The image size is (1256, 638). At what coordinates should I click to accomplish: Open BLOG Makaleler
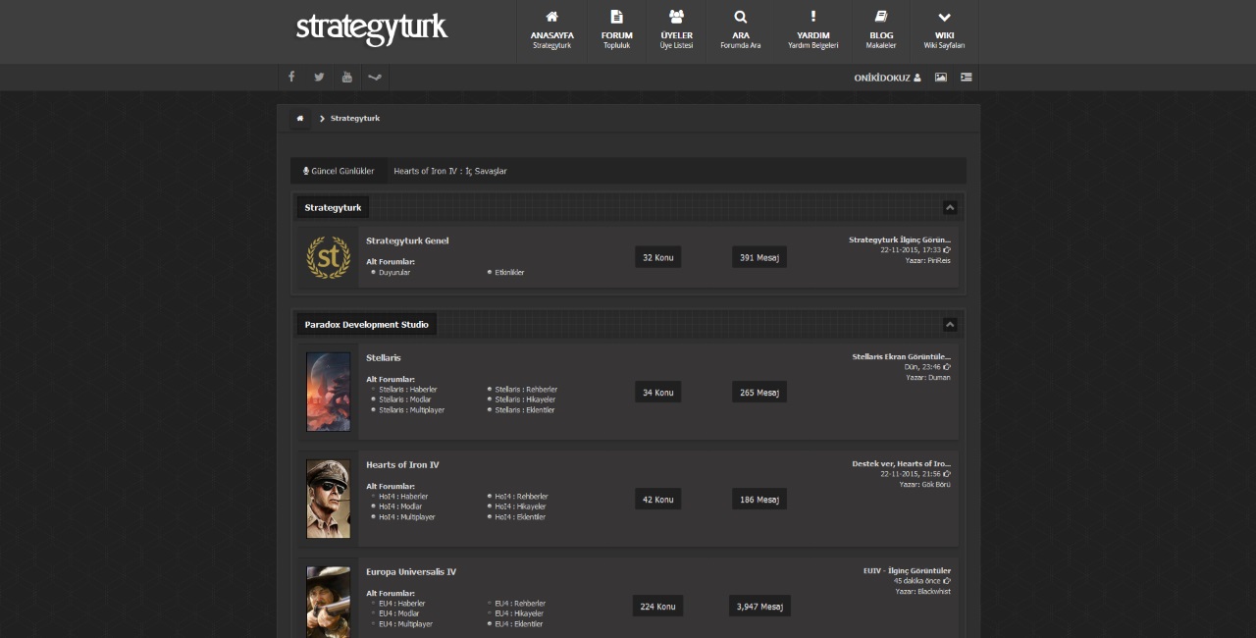[881, 31]
